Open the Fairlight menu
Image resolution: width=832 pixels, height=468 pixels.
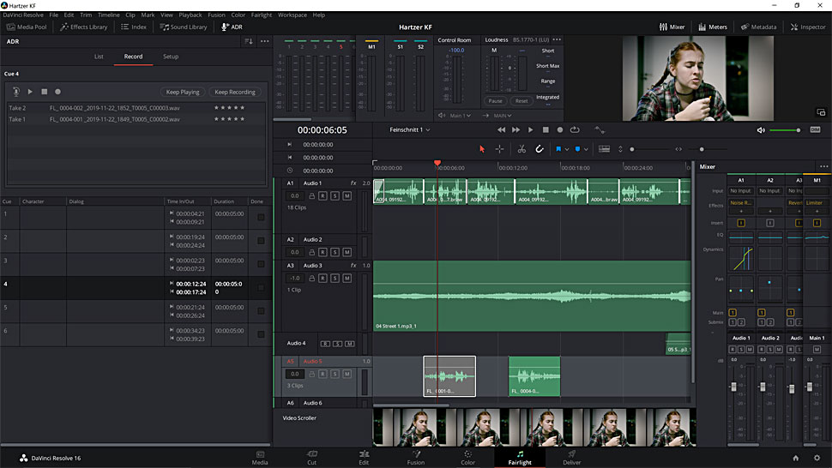[261, 15]
